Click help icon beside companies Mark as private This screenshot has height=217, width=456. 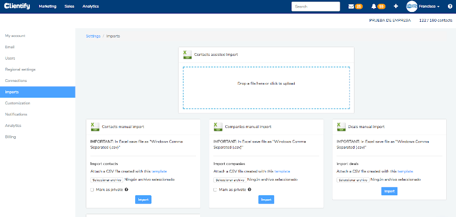click(x=250, y=190)
